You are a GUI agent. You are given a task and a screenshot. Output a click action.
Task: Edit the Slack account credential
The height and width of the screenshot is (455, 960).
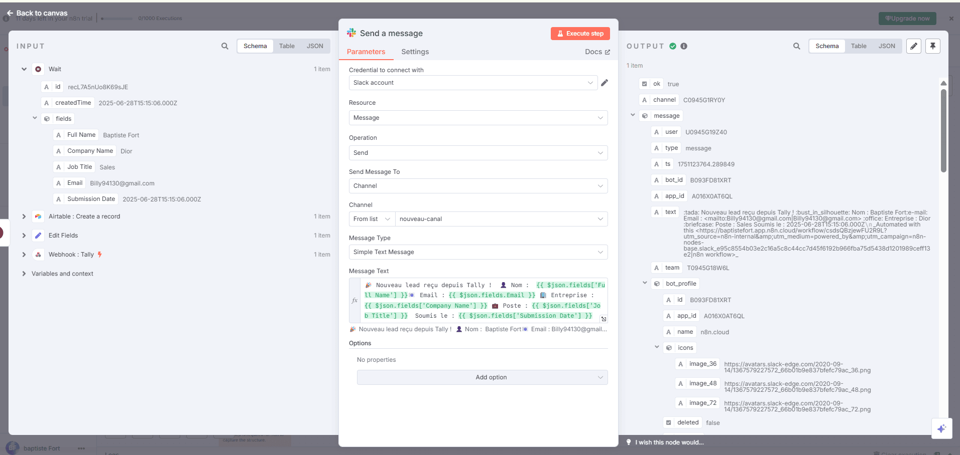click(605, 83)
